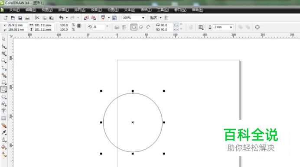Image resolution: width=300 pixels, height=167 pixels.
Task: Select the Rectangle tool in toolbox
Action: click(3, 83)
